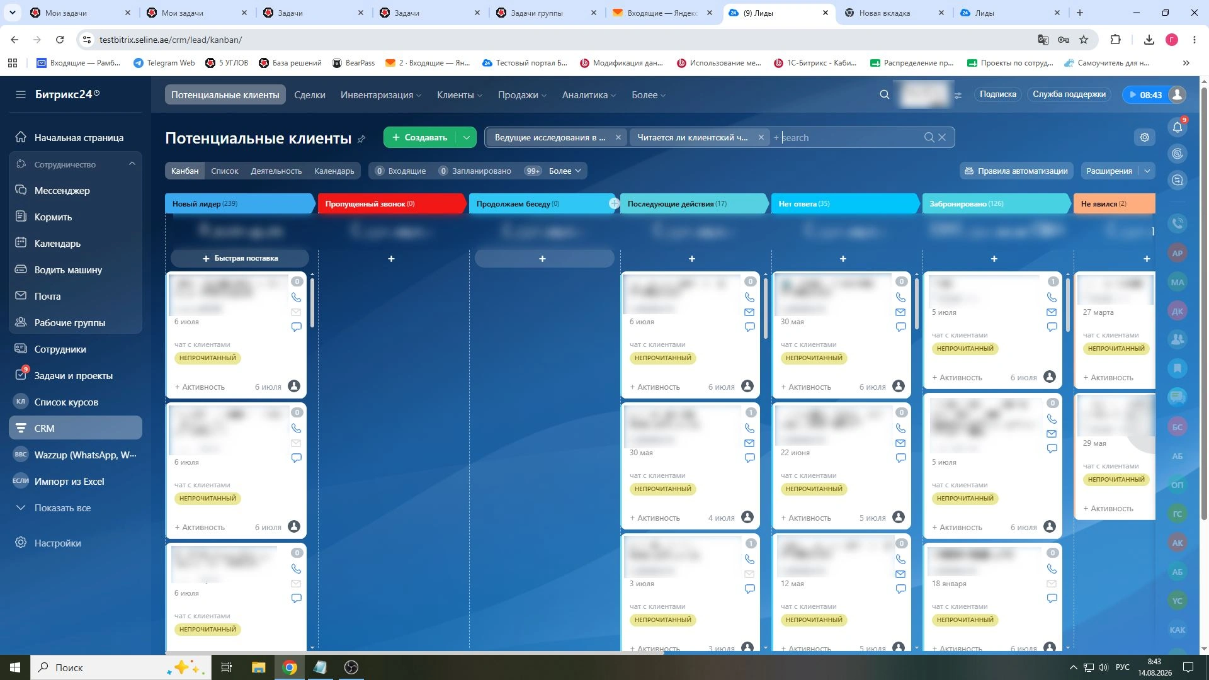Click the hamburger menu next to Битрикс24

(21, 94)
